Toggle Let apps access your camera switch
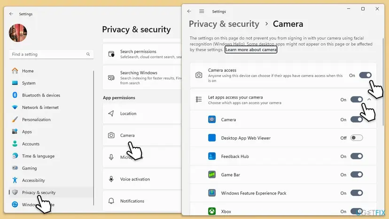Image resolution: width=389 pixels, height=219 pixels. click(x=357, y=100)
